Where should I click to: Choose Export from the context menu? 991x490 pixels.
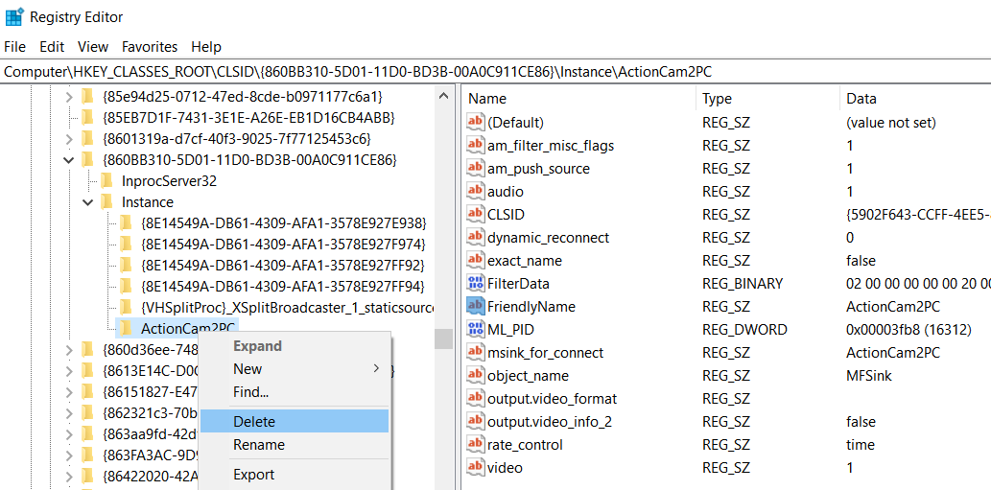pyautogui.click(x=294, y=475)
